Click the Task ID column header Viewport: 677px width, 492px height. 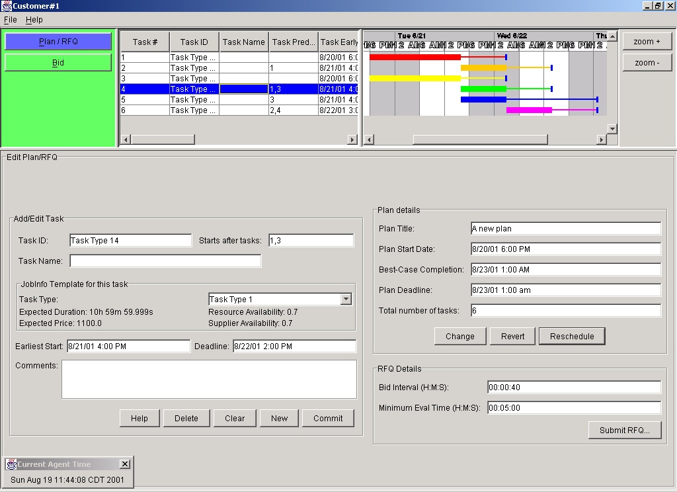coord(194,42)
